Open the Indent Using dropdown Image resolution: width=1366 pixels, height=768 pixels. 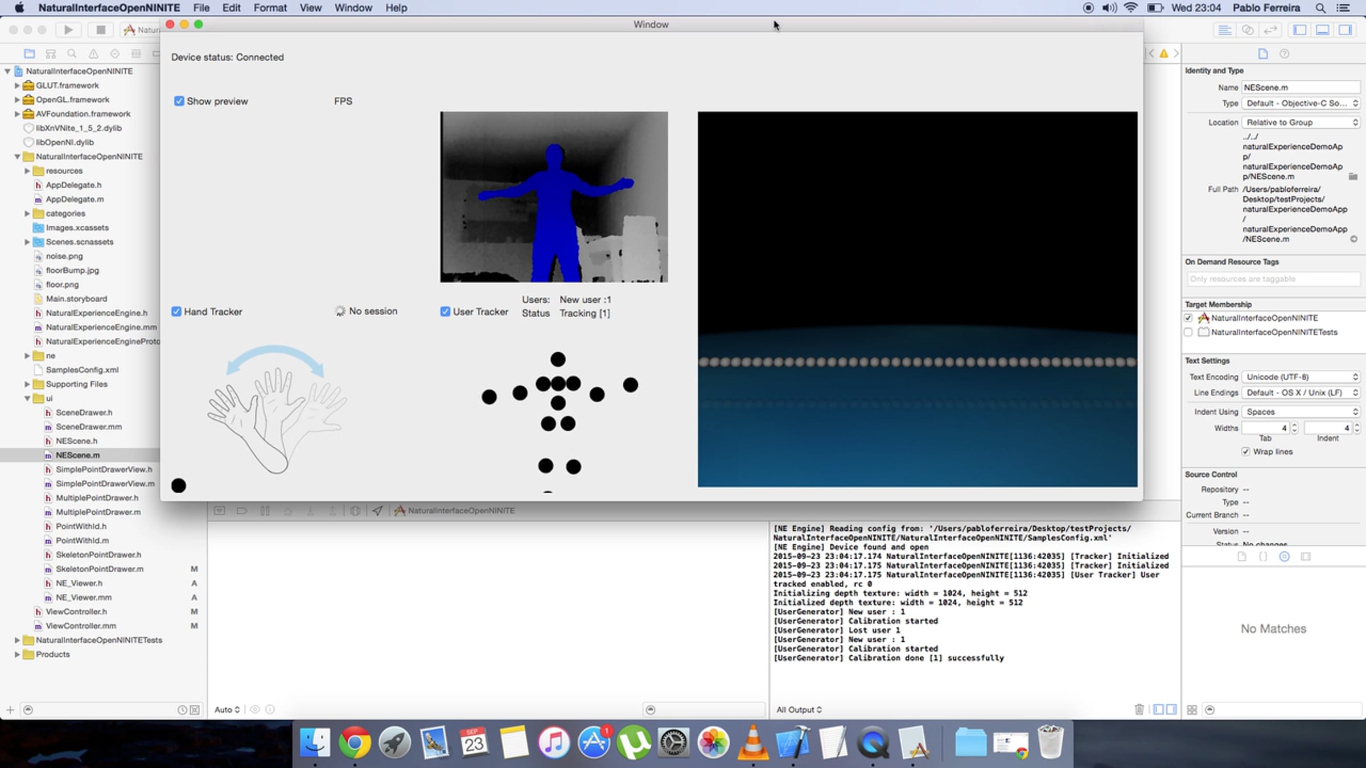point(1301,412)
